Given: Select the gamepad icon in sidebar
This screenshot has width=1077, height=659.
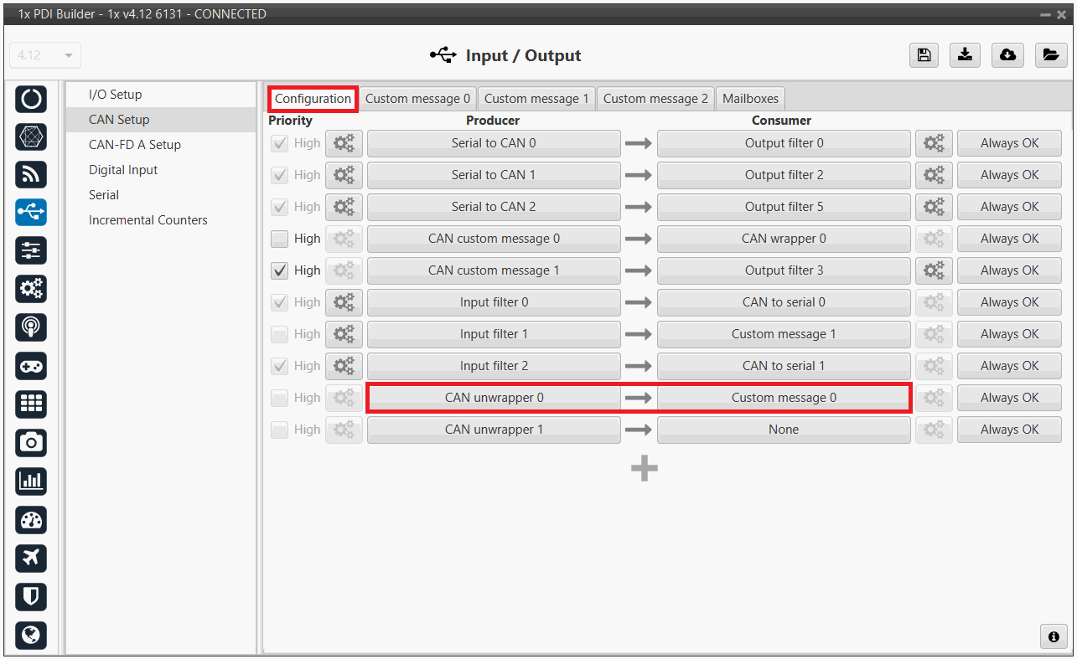Looking at the screenshot, I should point(31,366).
